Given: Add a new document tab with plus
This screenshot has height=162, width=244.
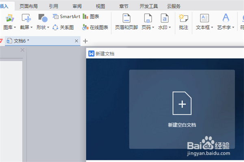Looking at the screenshot, I should coord(85,41).
